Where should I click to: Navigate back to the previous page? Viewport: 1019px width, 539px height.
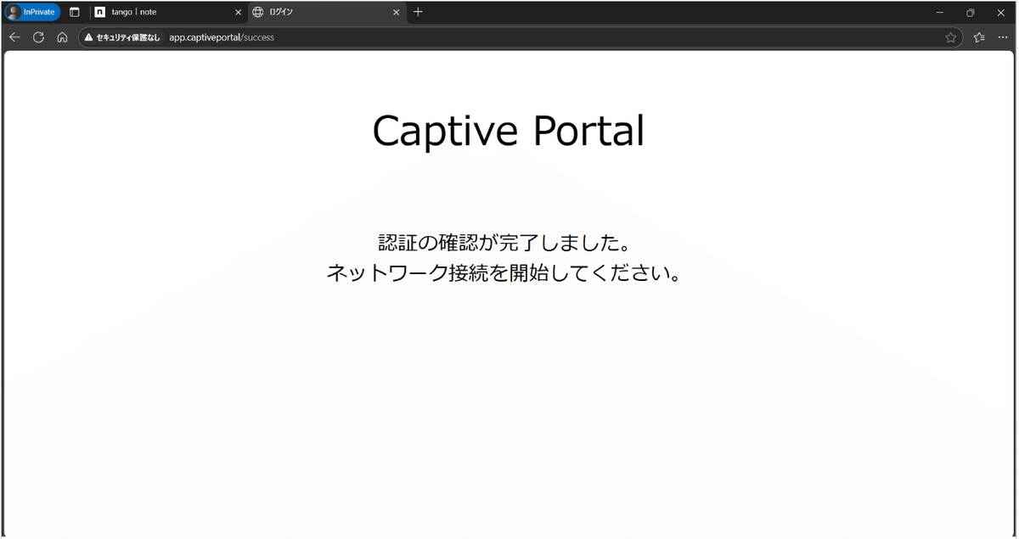14,37
